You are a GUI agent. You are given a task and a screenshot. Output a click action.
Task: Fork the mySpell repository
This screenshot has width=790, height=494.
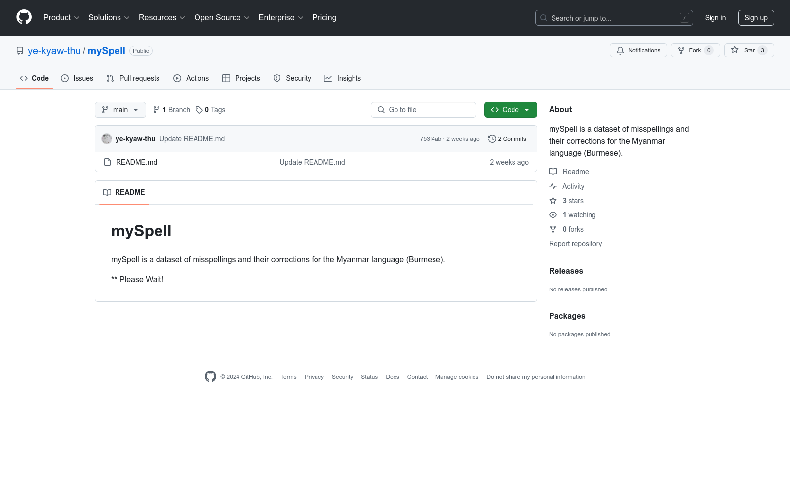tap(695, 50)
